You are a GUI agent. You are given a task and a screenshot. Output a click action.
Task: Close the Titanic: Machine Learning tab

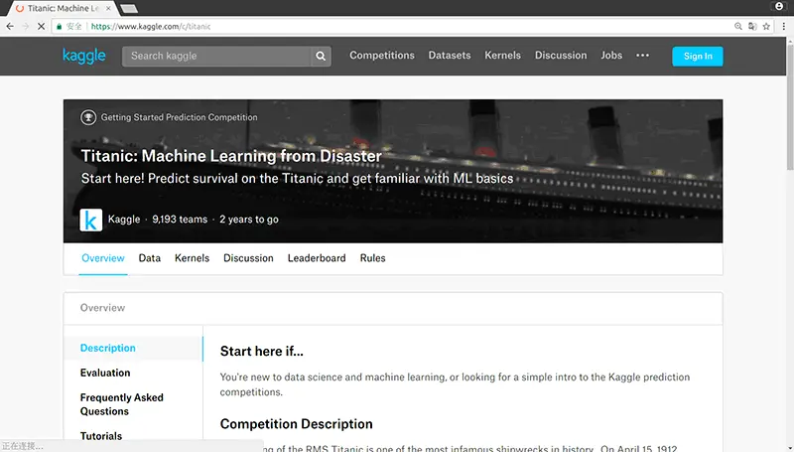coord(108,8)
